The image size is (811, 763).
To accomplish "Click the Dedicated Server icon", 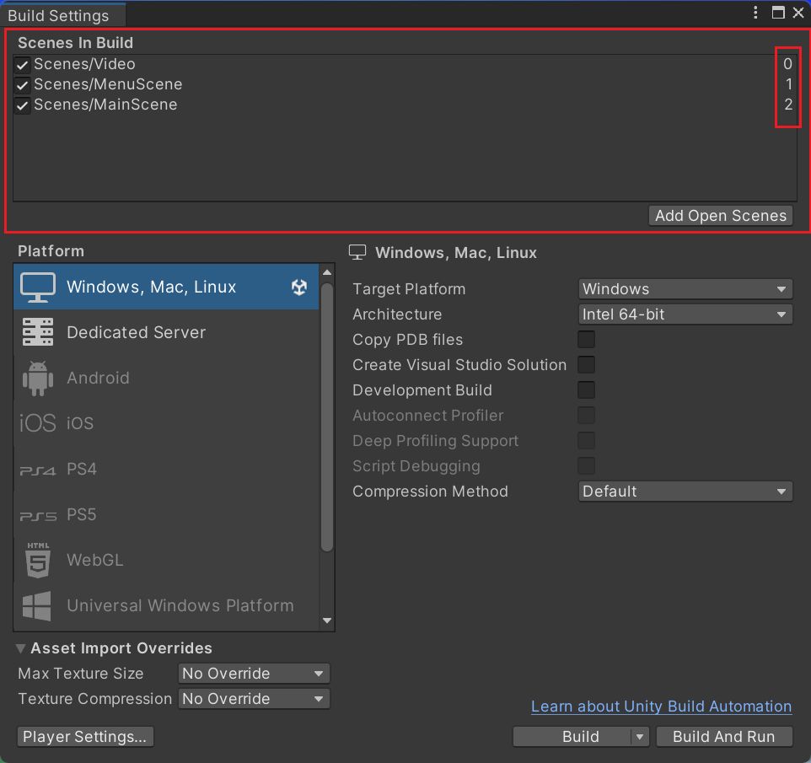I will [x=38, y=332].
